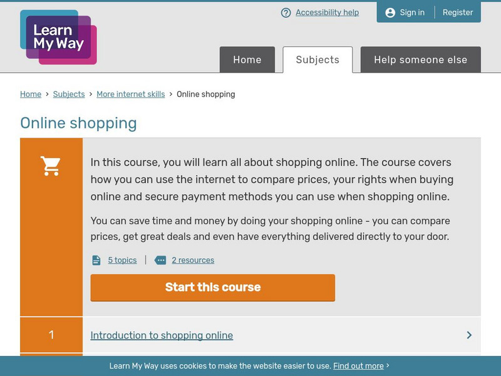
Task: Expand topic 1 using the right chevron
Action: (469, 335)
